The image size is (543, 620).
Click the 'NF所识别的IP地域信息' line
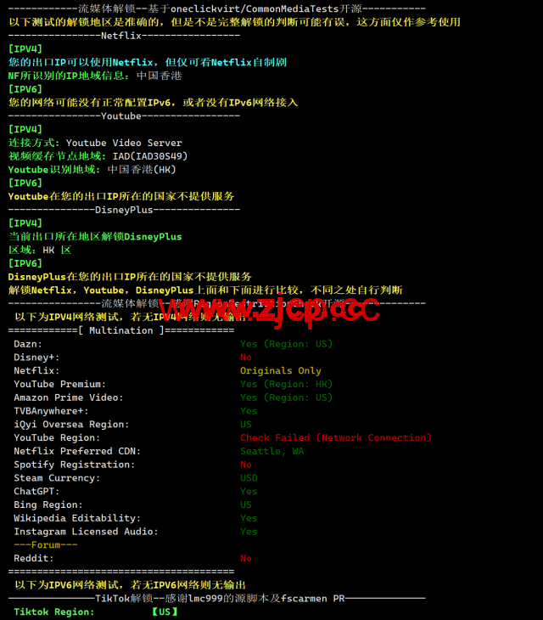[x=95, y=76]
